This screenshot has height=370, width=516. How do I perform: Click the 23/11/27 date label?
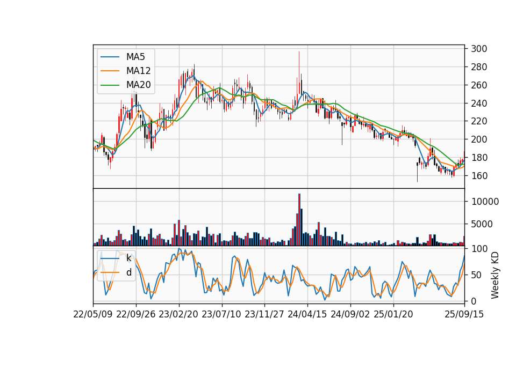(x=264, y=314)
